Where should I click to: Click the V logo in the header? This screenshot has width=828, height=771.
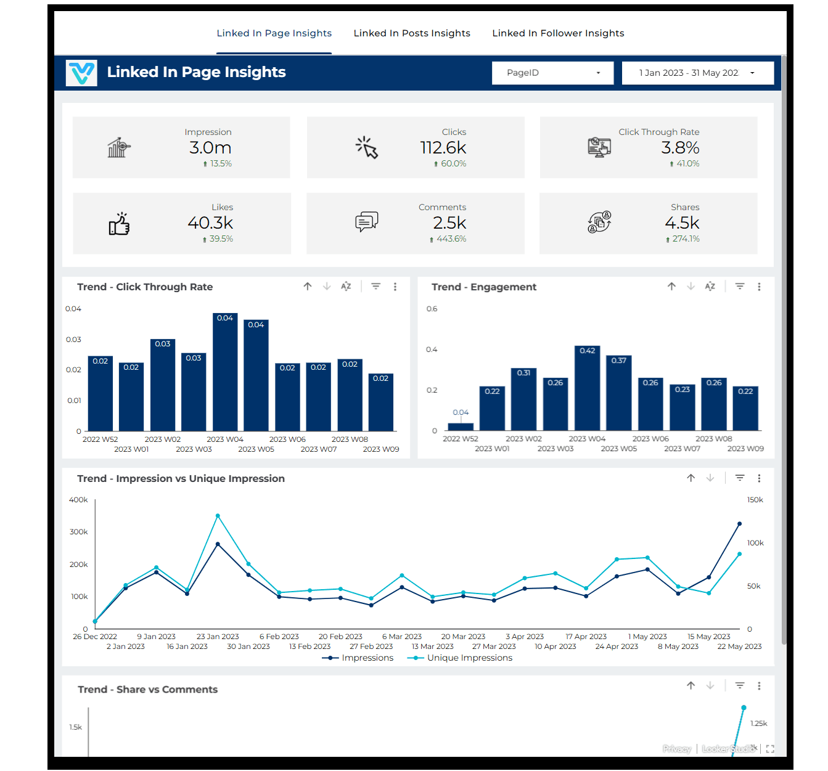click(81, 73)
